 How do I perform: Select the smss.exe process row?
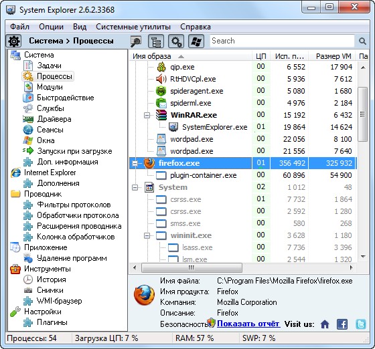[x=242, y=223]
